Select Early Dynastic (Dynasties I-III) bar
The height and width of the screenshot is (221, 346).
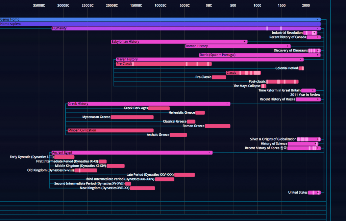(x=64, y=157)
